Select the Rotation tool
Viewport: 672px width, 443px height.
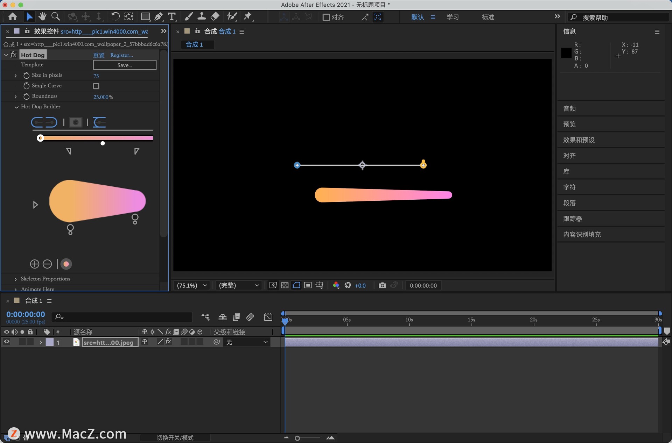[115, 16]
